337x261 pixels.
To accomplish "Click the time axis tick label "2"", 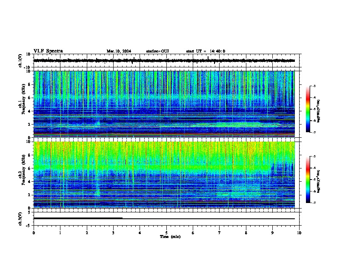I will [x=87, y=233].
